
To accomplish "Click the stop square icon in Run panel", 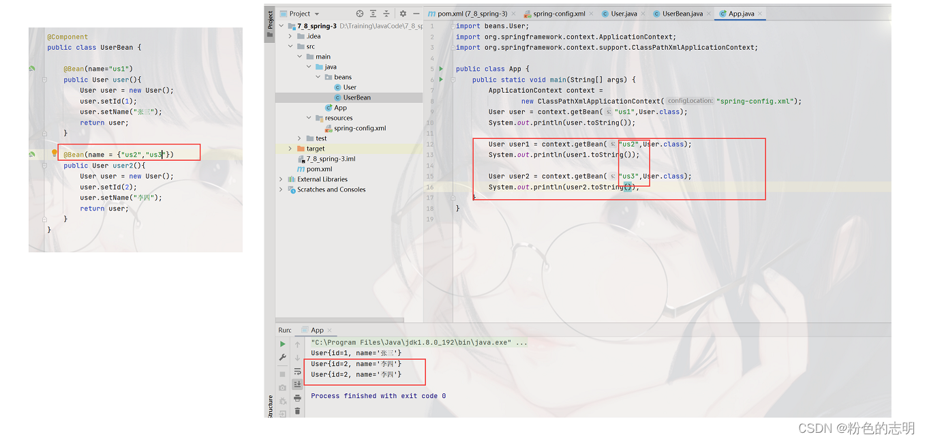I will [x=283, y=374].
